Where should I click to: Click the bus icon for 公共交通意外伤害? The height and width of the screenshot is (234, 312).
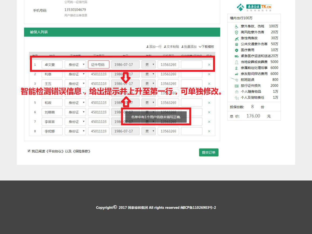coord(236,44)
